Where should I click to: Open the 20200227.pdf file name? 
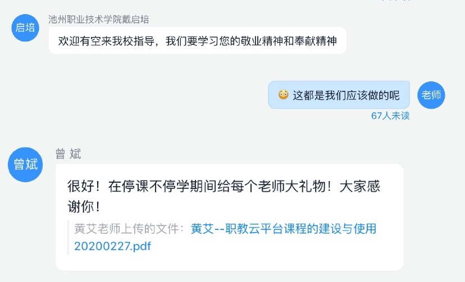coord(112,246)
